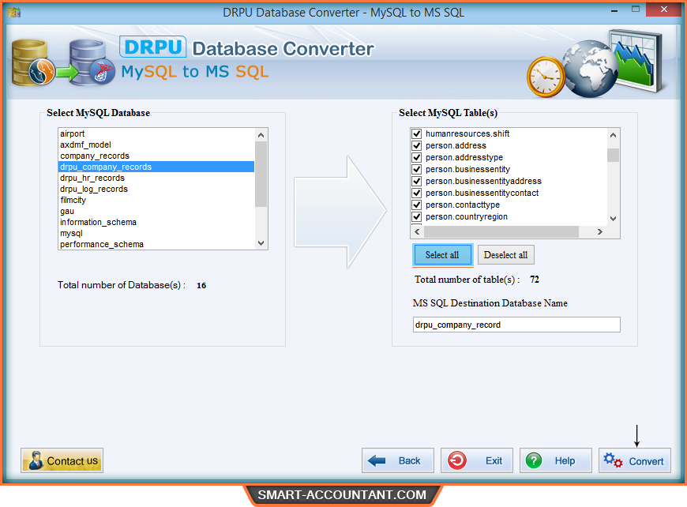
Task: Click table list scroll down arrow
Action: coord(613,218)
